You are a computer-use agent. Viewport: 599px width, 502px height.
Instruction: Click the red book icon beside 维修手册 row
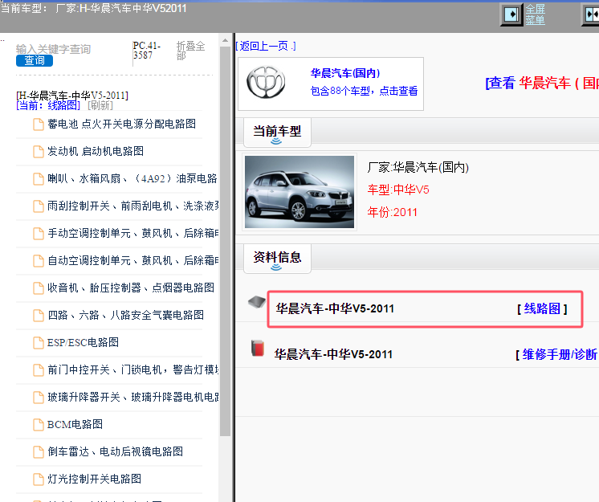point(258,348)
